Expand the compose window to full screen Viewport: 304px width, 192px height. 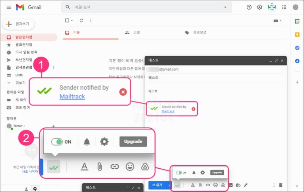point(276,61)
